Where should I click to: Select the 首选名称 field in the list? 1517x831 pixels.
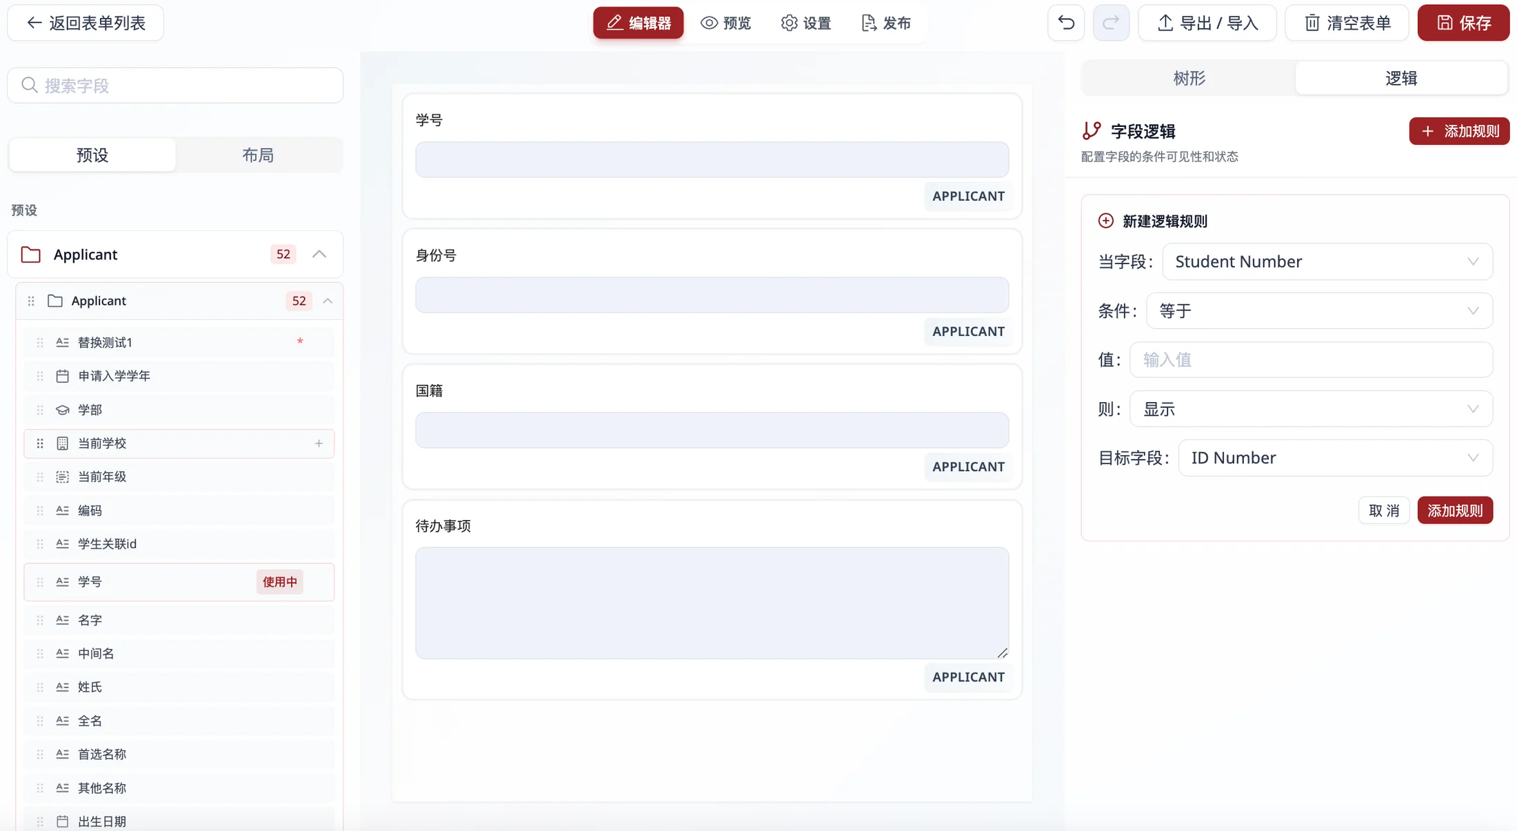[x=179, y=754]
